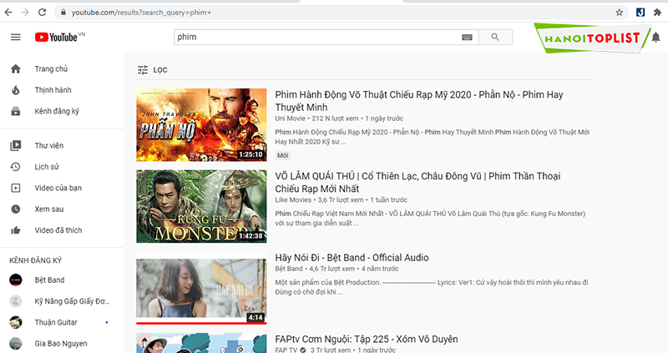The height and width of the screenshot is (353, 668).
Task: Click the Lịch sử history icon
Action: pyautogui.click(x=16, y=167)
